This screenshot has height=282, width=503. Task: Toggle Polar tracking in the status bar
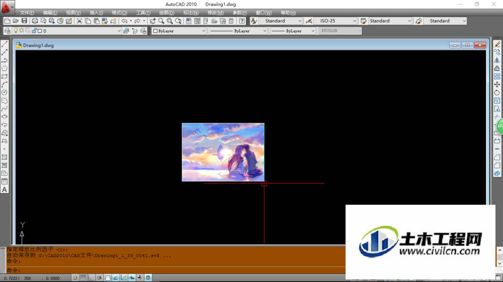click(100, 278)
